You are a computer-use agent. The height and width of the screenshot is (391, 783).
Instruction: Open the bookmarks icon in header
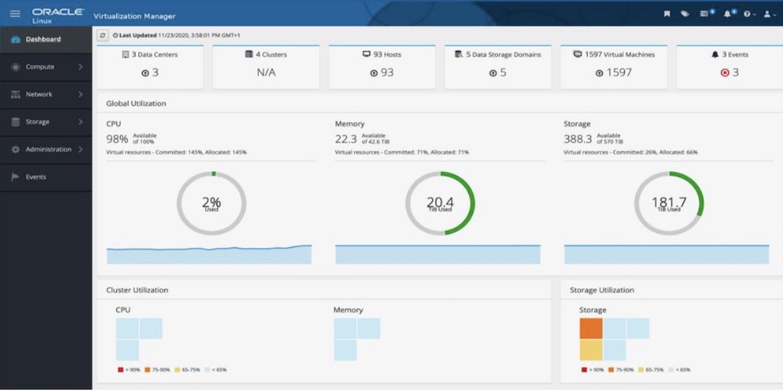click(667, 14)
